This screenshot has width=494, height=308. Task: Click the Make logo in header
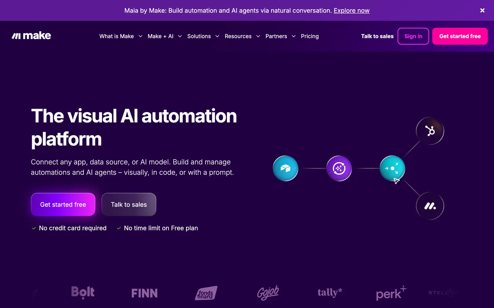(31, 36)
